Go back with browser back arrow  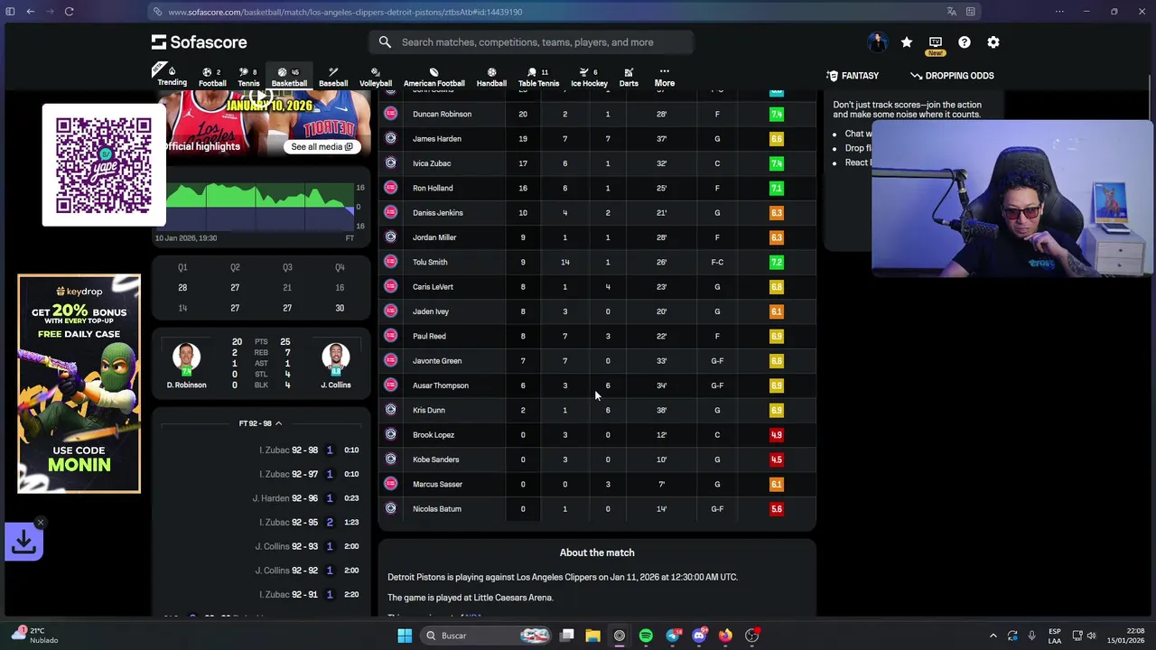tap(30, 12)
